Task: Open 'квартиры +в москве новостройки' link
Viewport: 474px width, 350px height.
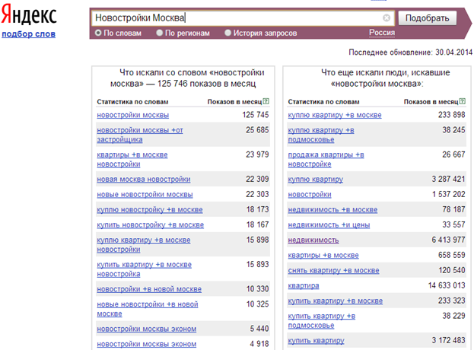Action: pyautogui.click(x=132, y=159)
